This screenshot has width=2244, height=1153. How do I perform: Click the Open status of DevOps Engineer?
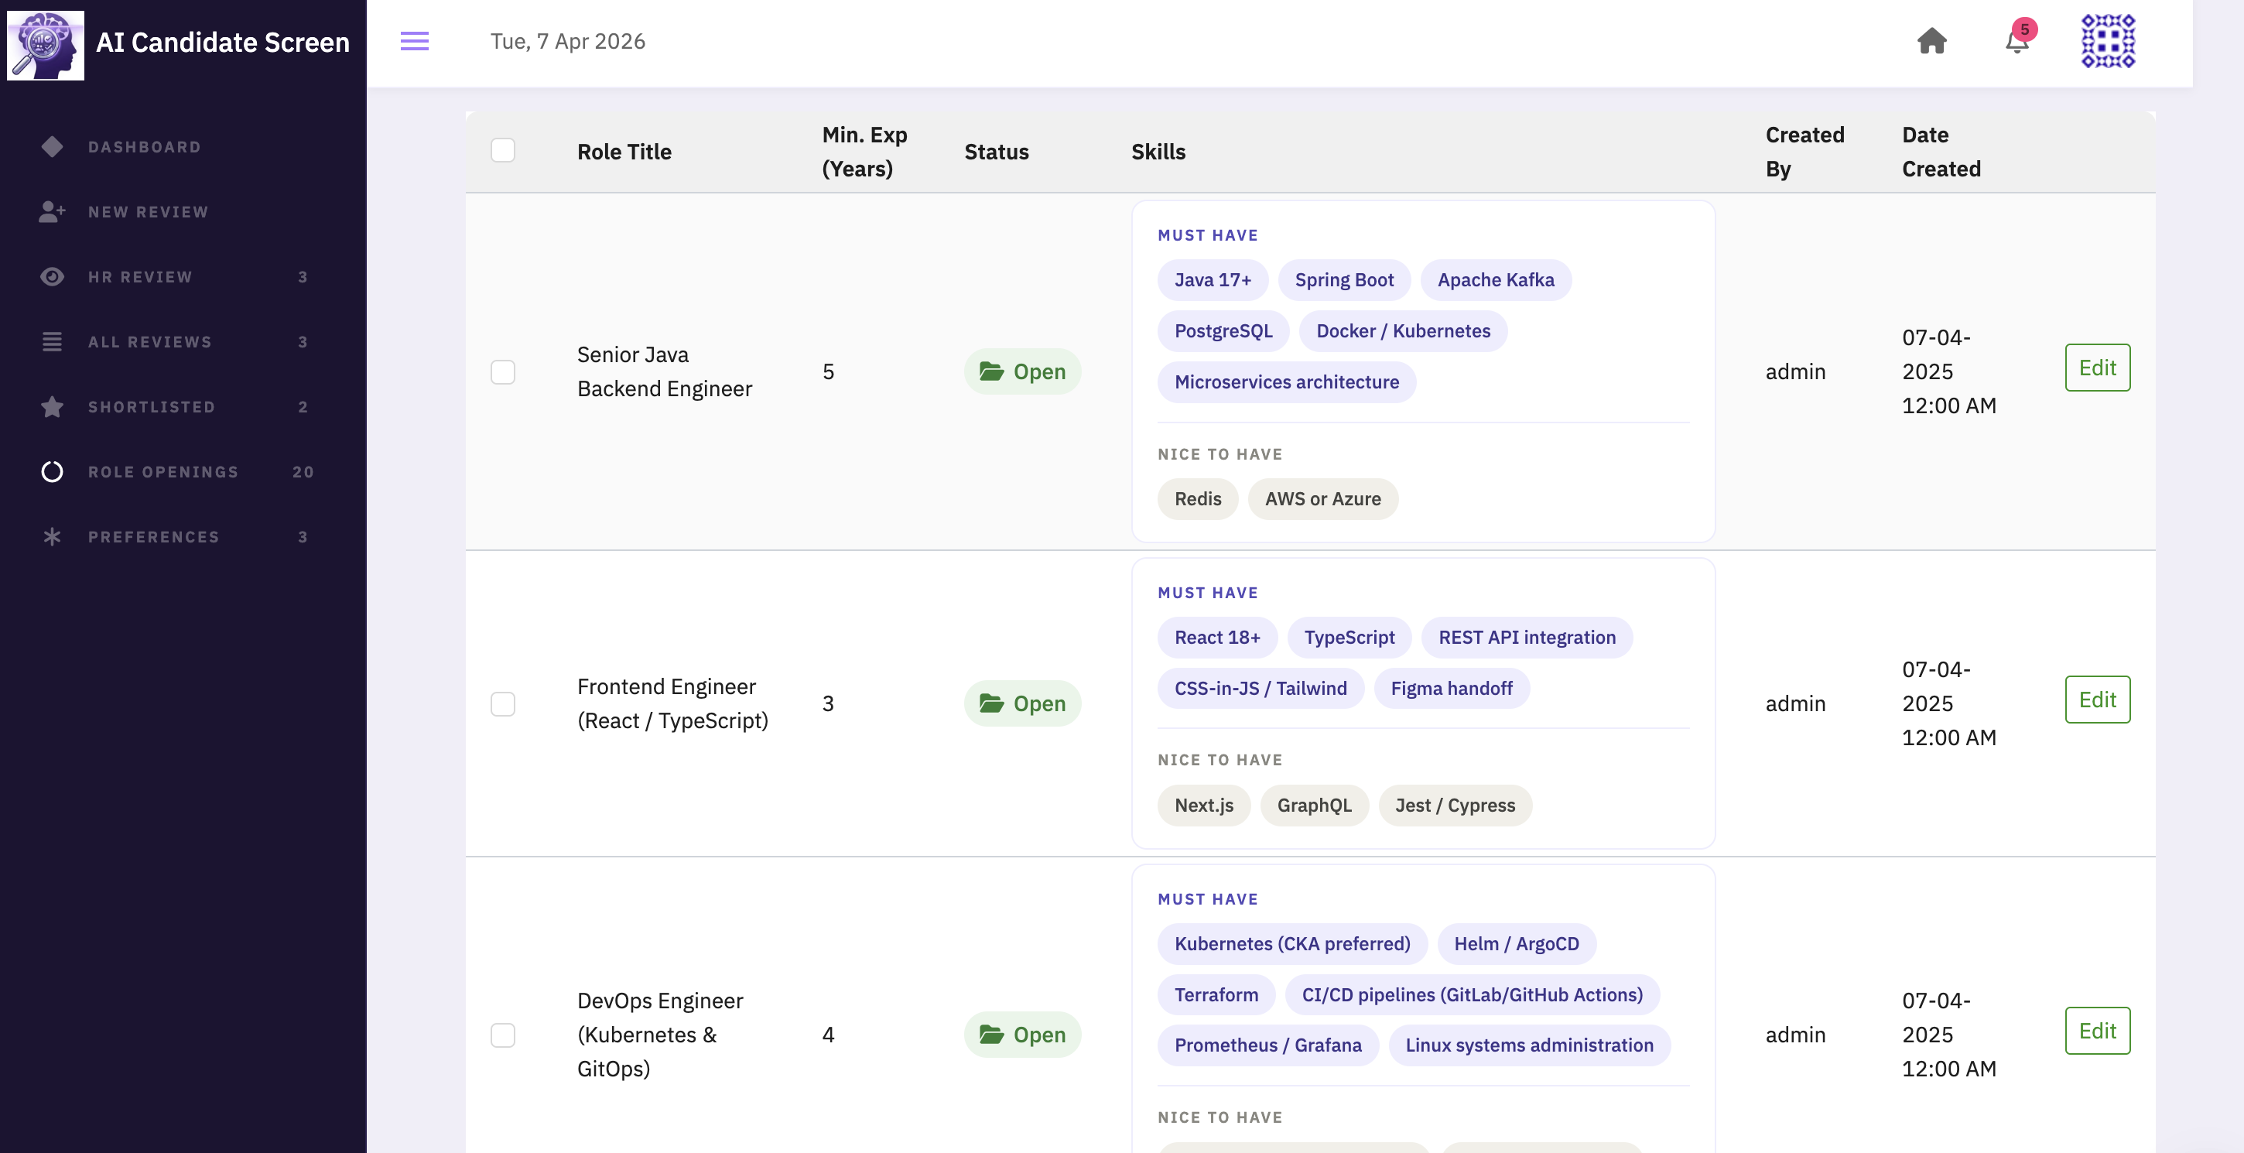[x=1022, y=1035]
